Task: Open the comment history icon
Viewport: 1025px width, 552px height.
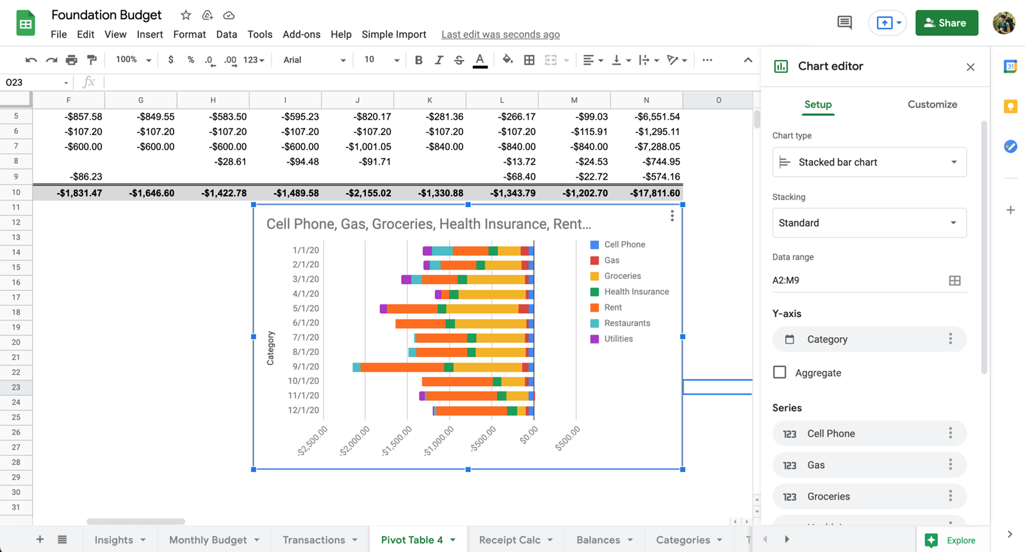Action: (844, 23)
